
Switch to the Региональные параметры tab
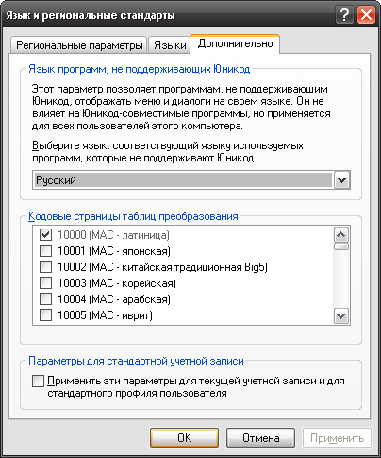[x=79, y=45]
